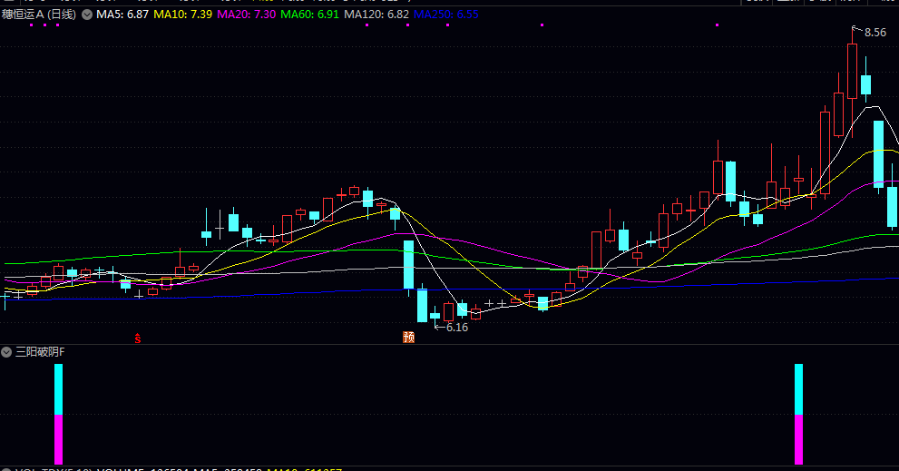Viewport: 899px width, 471px height.
Task: Click the orange 预 forecast icon
Action: point(408,337)
